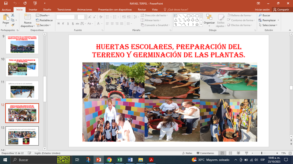Switch to Normal view in status bar
The width and height of the screenshot is (293, 164).
pos(222,153)
